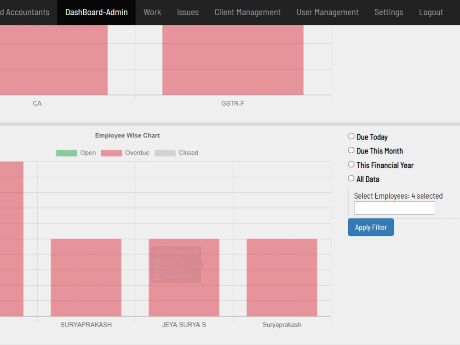Click the Suryaprakash overdue bar on right
Viewport: 460px width, 345px height.
(282, 277)
